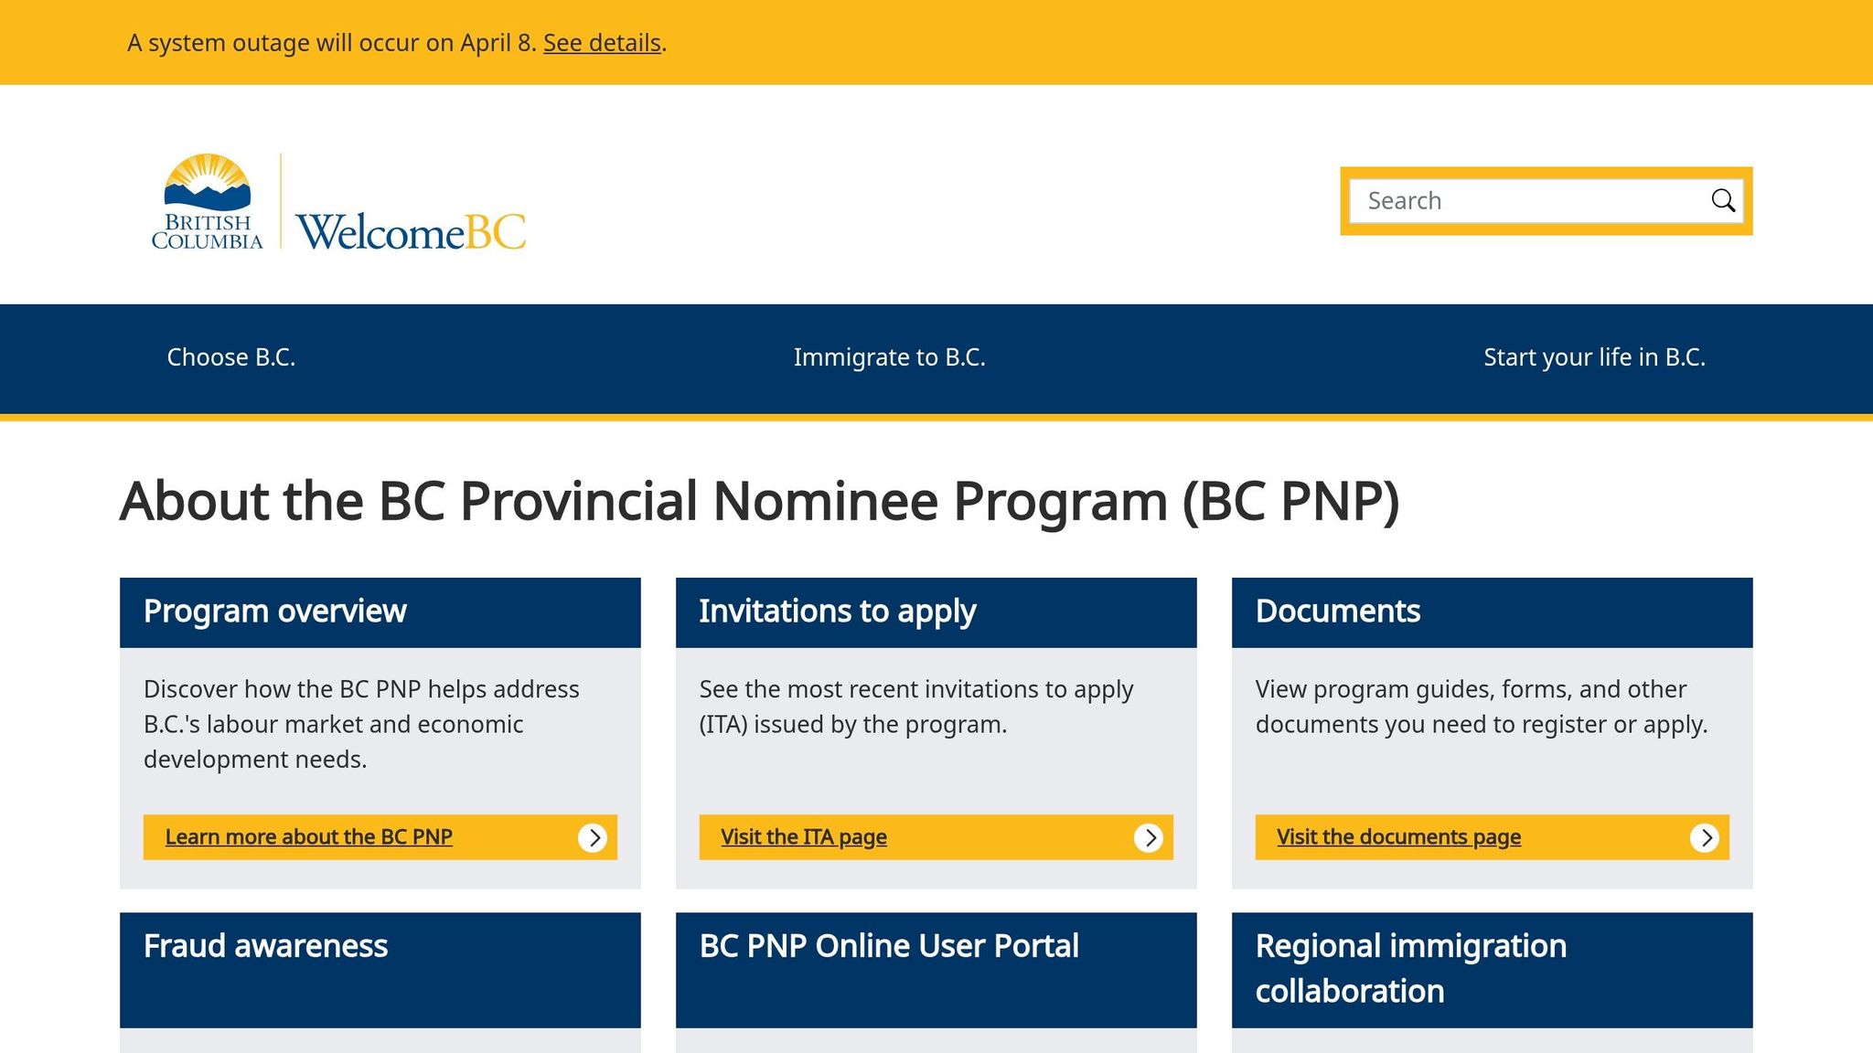Open the BC PNP Online User Portal card
Screen dimensions: 1873x1053
click(888, 946)
